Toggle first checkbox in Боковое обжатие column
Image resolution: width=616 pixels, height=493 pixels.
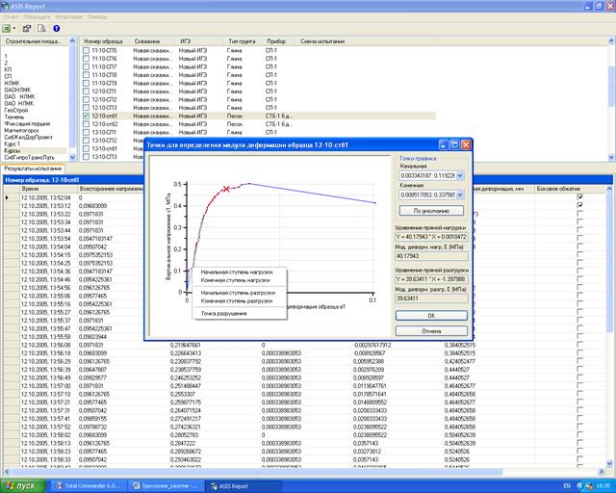(579, 195)
